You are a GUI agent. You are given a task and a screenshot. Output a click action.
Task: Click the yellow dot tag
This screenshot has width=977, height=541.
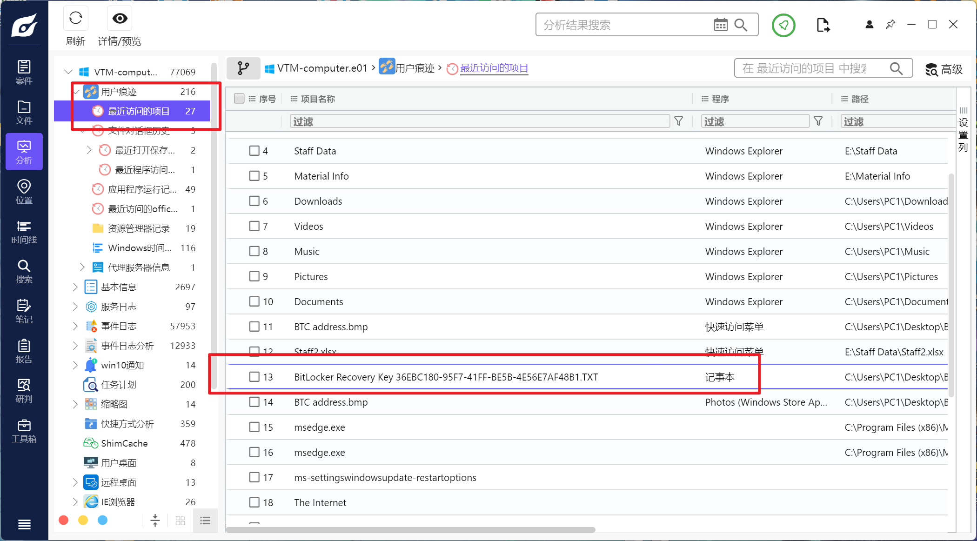[x=83, y=520]
